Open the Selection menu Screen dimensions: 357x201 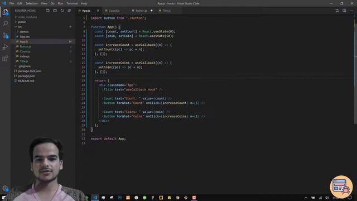[x=32, y=3]
